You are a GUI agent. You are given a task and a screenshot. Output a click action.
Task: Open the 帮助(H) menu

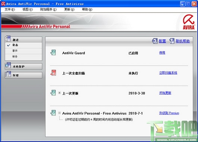pyautogui.click(x=87, y=9)
